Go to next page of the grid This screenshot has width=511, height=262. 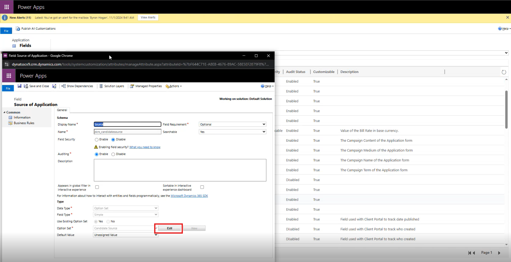click(x=499, y=253)
